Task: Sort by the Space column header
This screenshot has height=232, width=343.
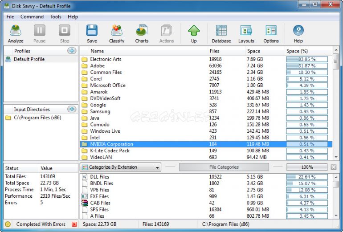Action: (265, 51)
